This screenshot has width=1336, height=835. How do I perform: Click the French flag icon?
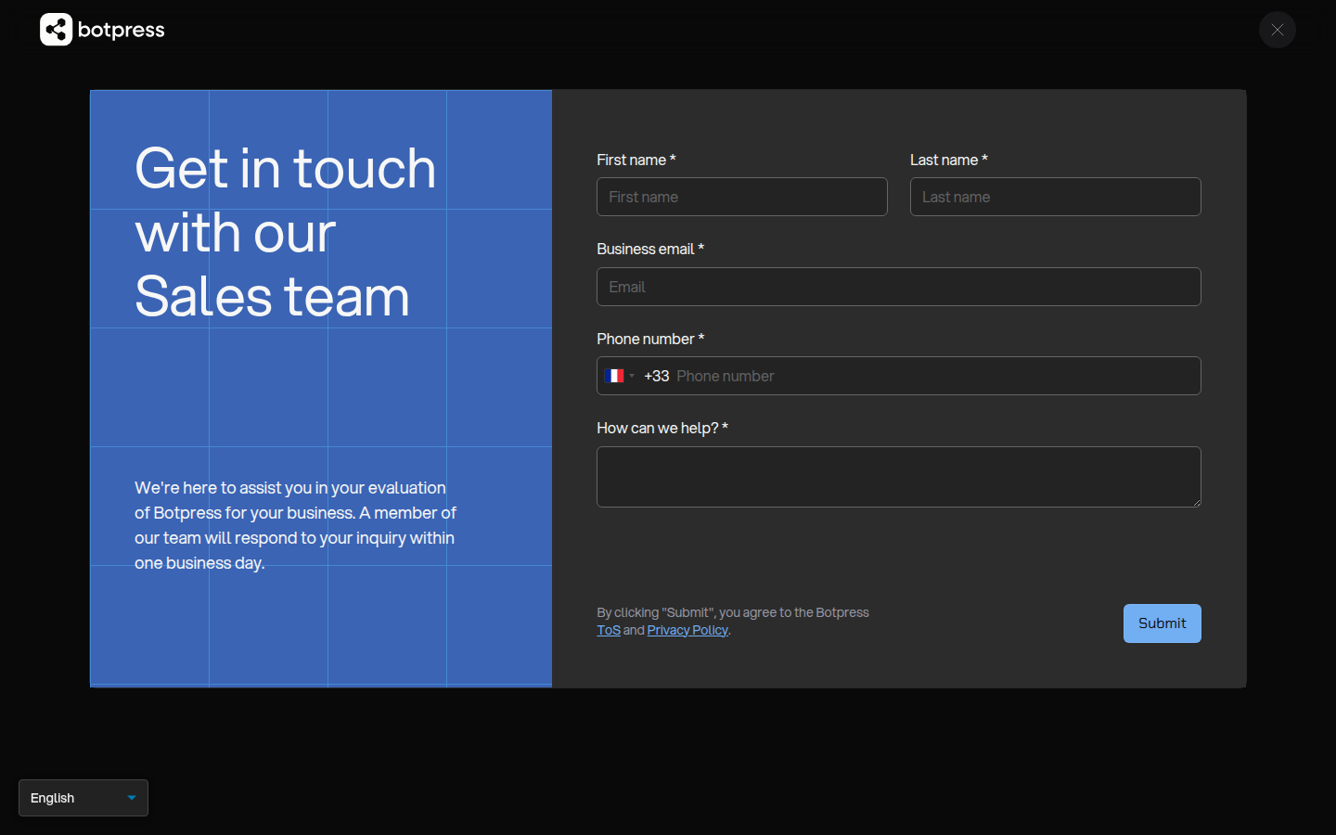(x=614, y=376)
